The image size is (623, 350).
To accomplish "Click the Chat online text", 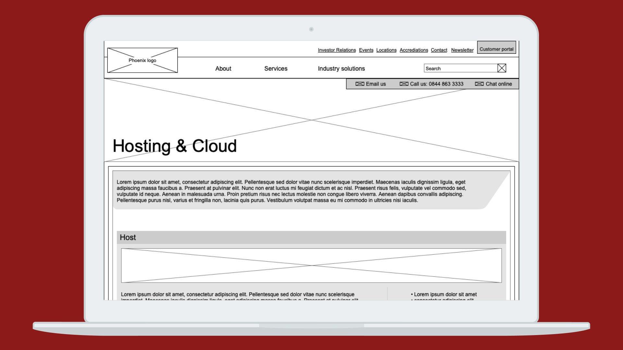I will pos(499,84).
